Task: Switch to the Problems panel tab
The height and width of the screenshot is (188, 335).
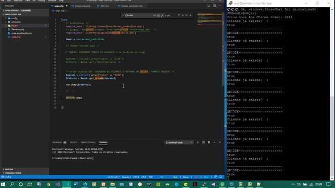Action: [x=59, y=143]
